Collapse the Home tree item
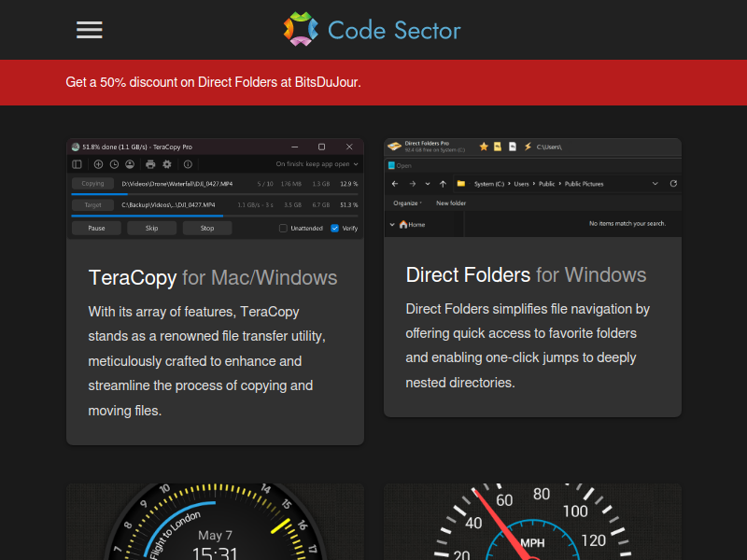This screenshot has height=560, width=747. coord(391,224)
